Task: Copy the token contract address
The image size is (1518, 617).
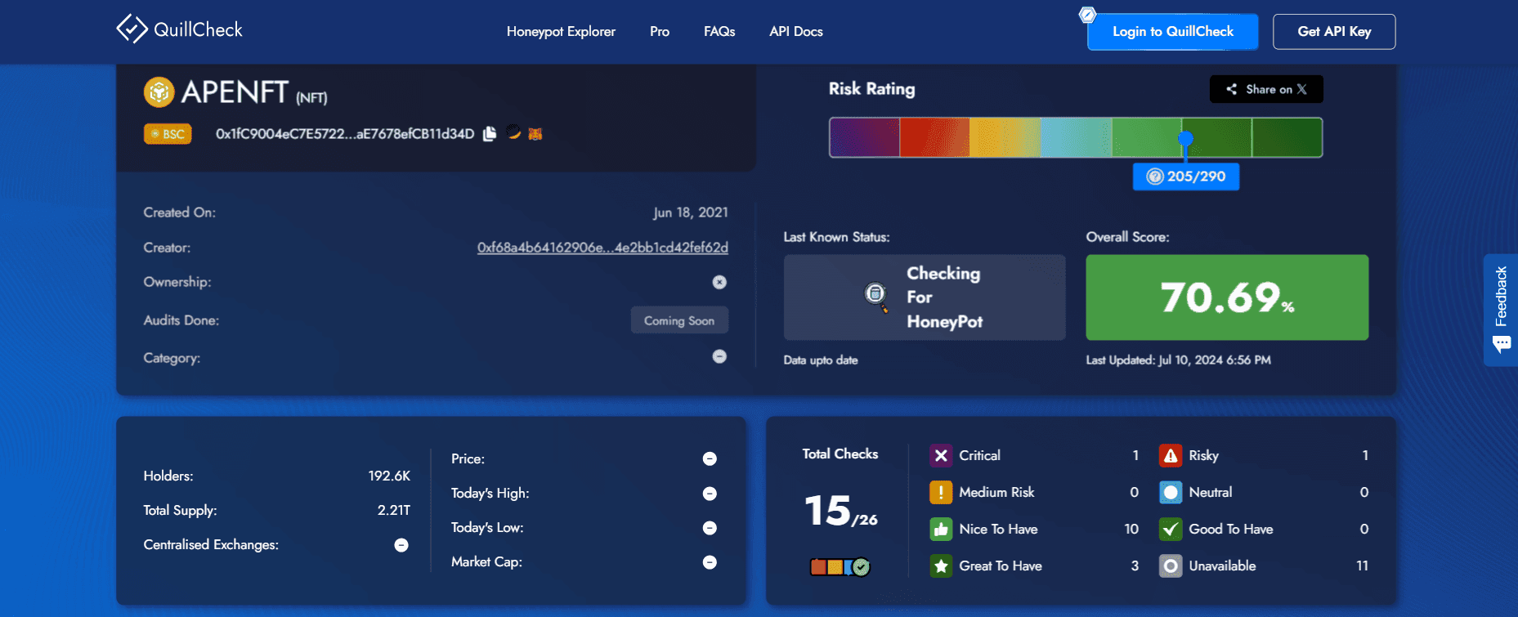Action: 490,133
